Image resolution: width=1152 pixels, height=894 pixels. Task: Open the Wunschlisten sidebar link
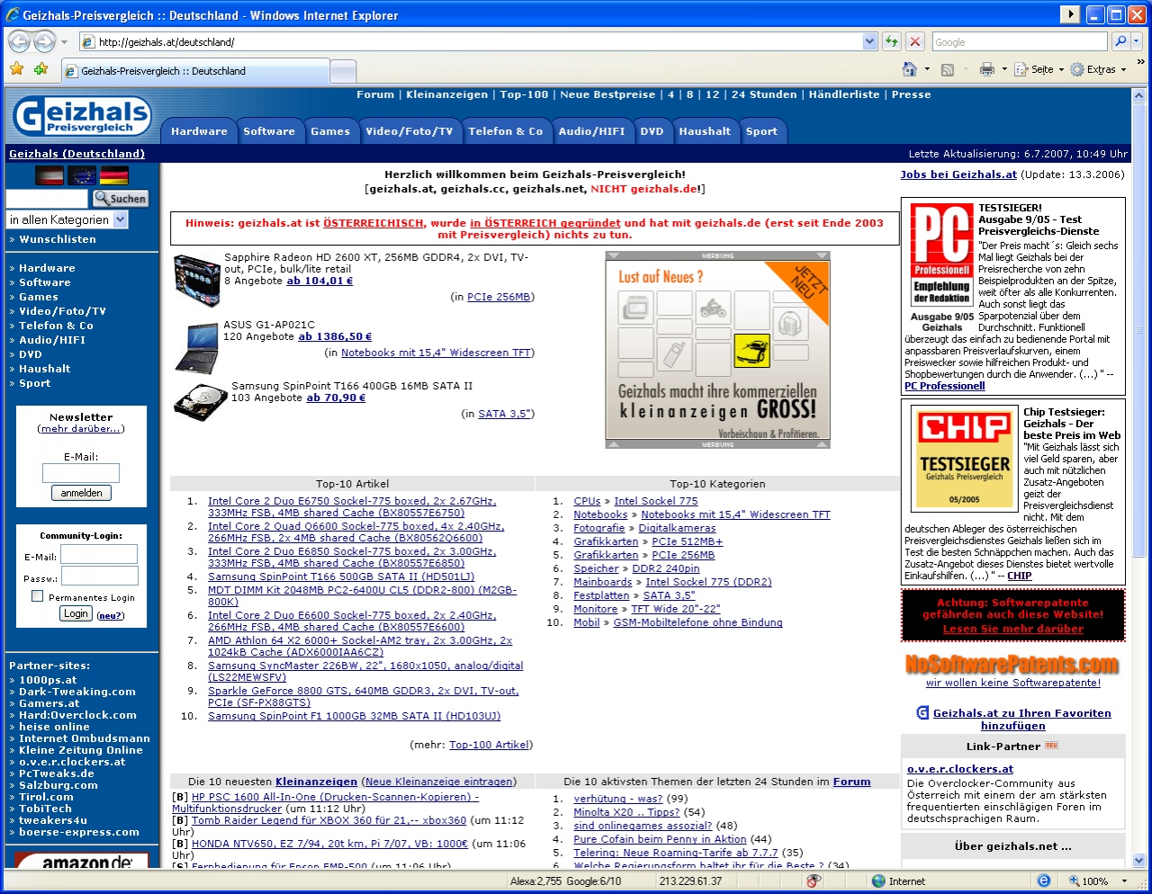[x=58, y=239]
